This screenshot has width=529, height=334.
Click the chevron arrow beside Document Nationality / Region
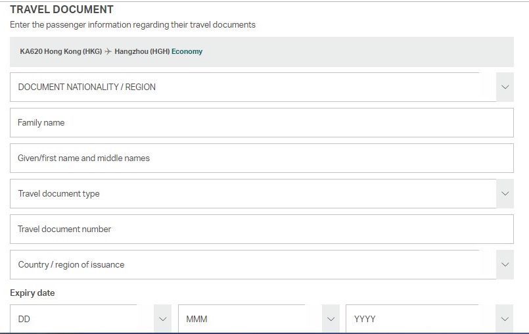[505, 87]
